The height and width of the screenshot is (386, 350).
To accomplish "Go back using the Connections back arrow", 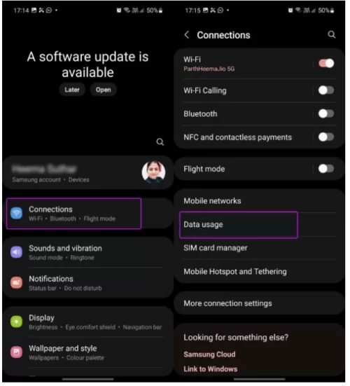I will point(187,35).
